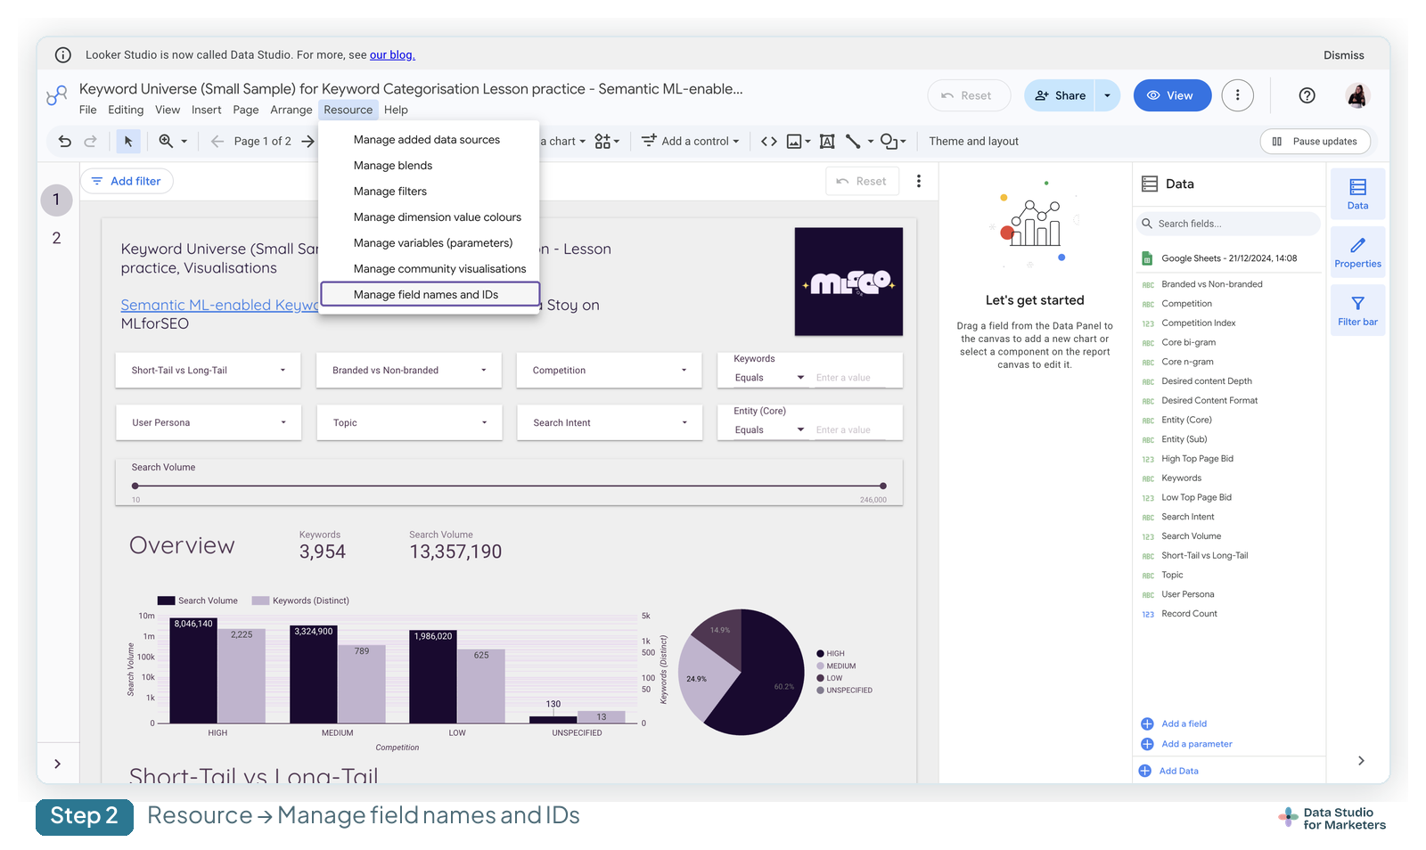Click the Data Studio logo icon
This screenshot has width=1426, height=850.
point(57,95)
